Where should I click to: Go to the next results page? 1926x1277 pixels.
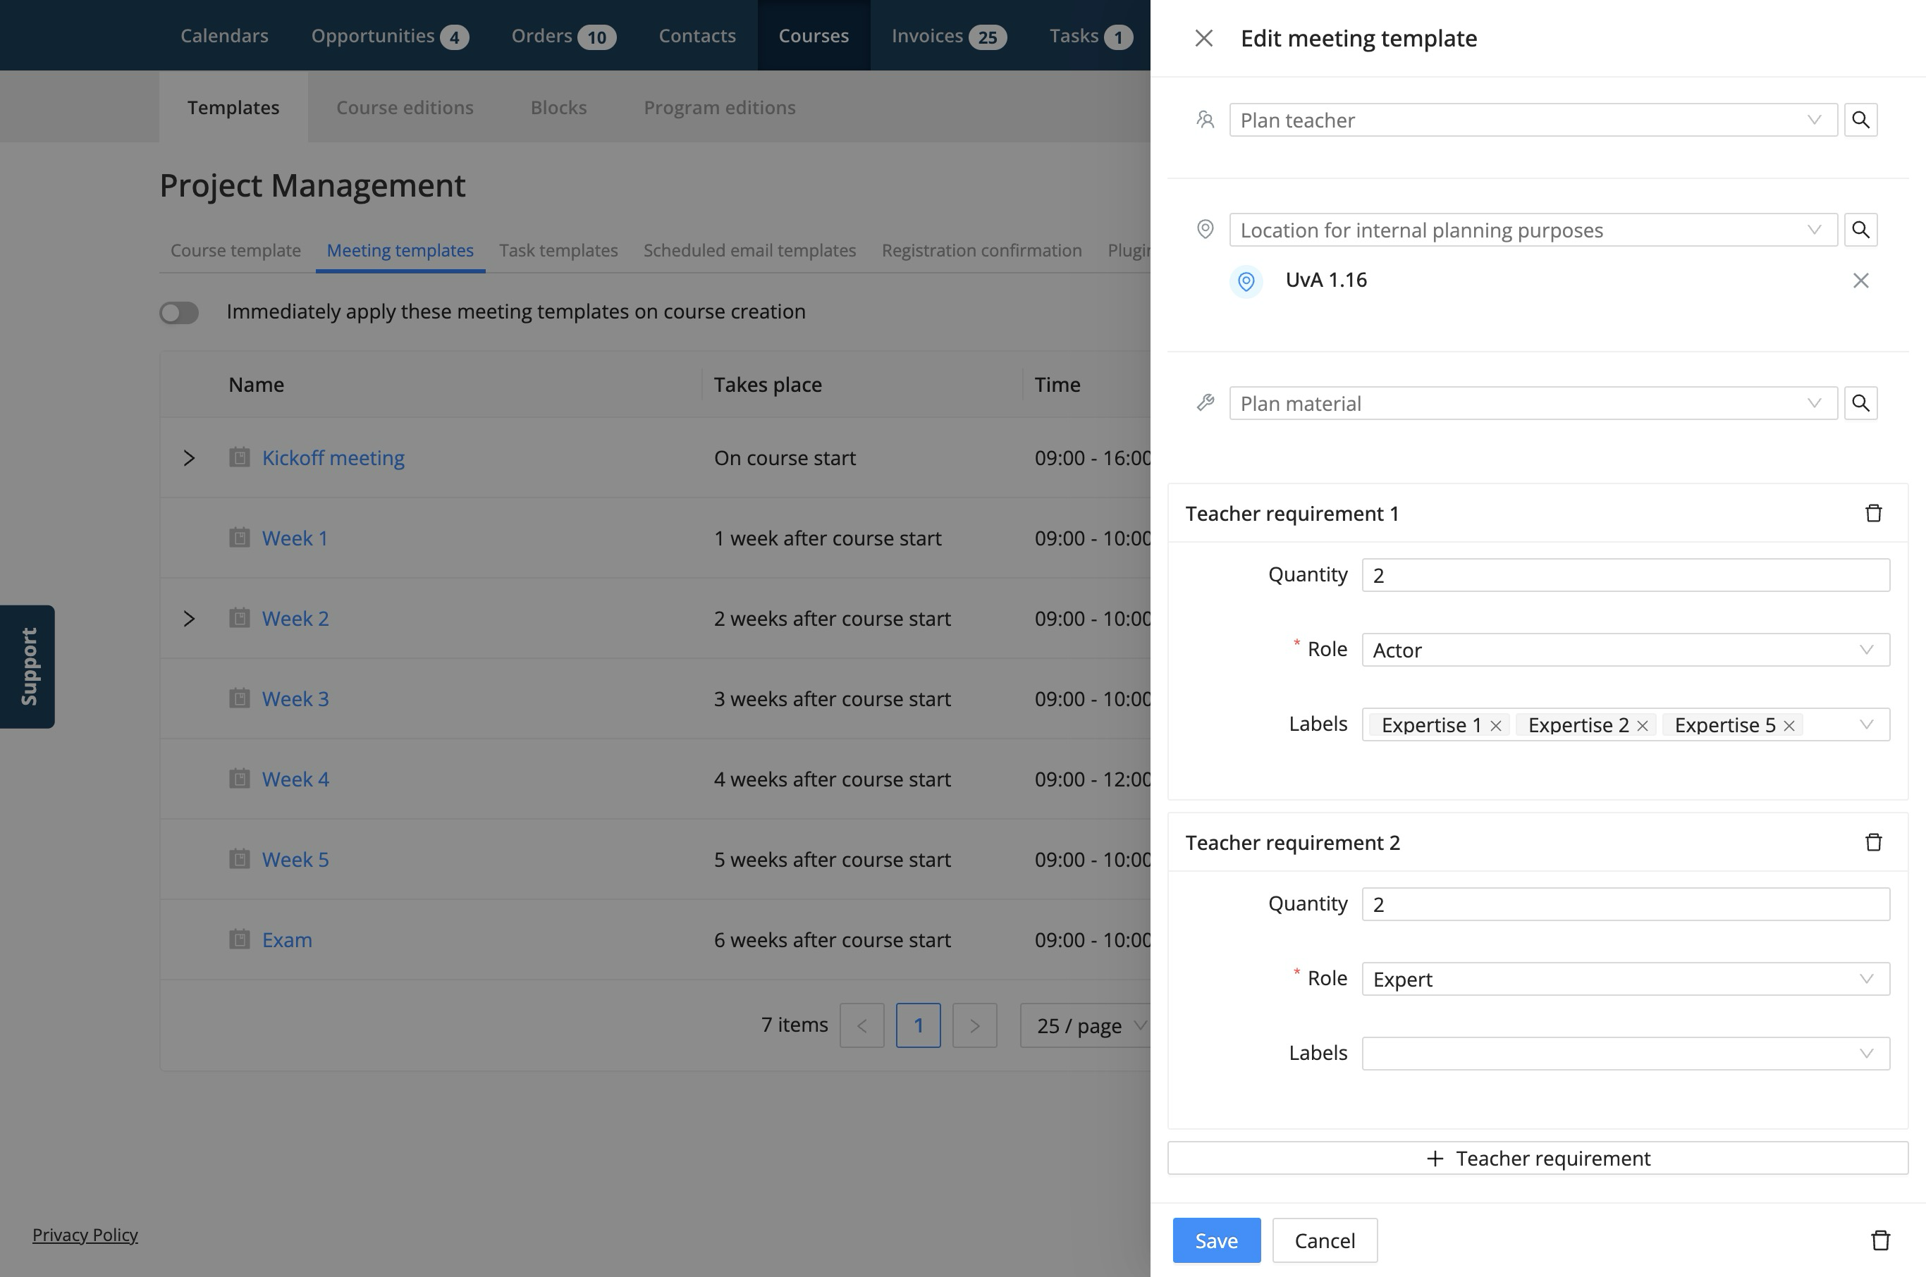[x=974, y=1025]
